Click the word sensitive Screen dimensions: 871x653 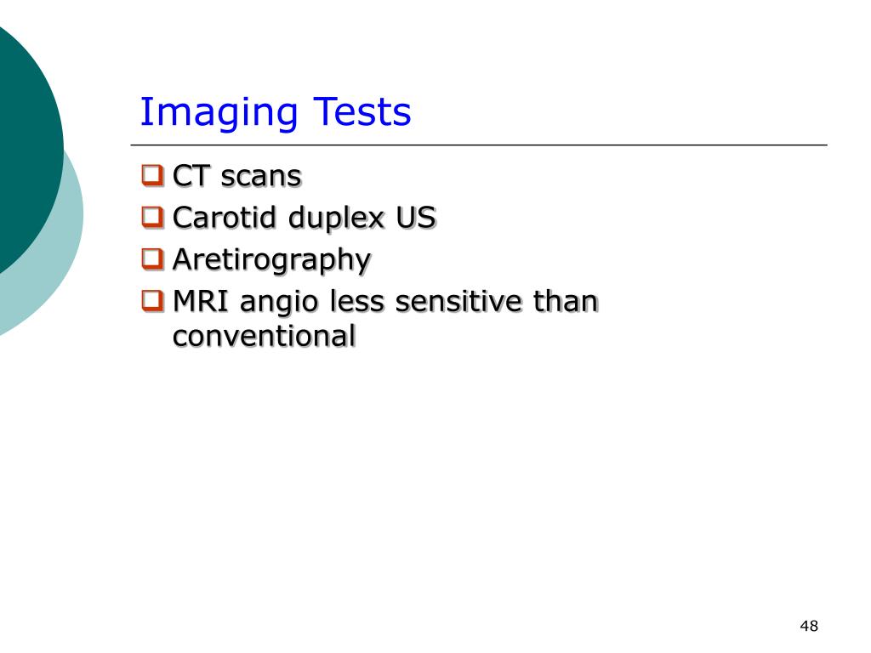pos(458,301)
